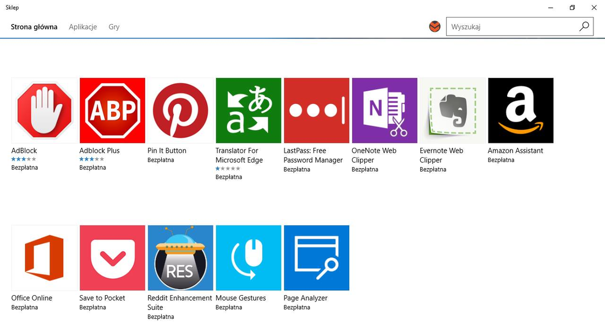Click the LastPass: Free Password Manager title
The image size is (605, 333).
pyautogui.click(x=313, y=156)
